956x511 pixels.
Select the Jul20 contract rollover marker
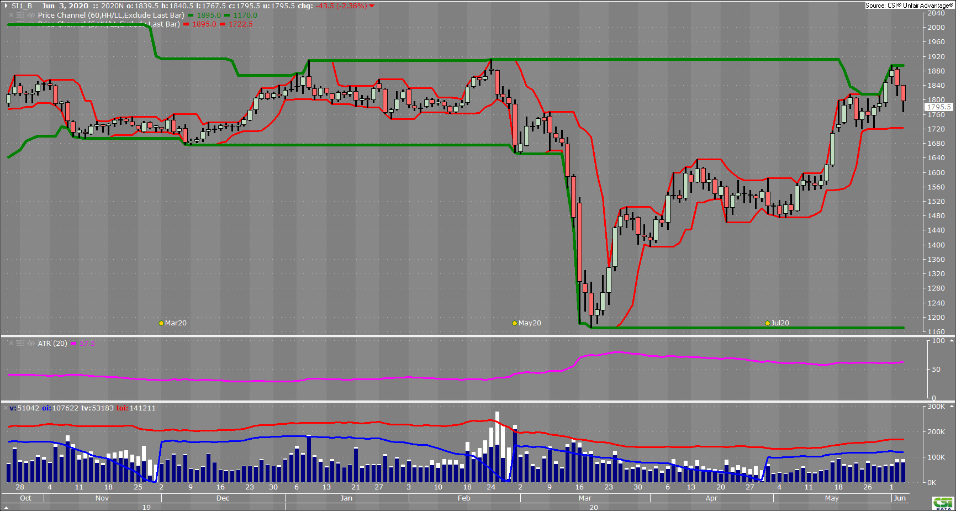[x=768, y=323]
